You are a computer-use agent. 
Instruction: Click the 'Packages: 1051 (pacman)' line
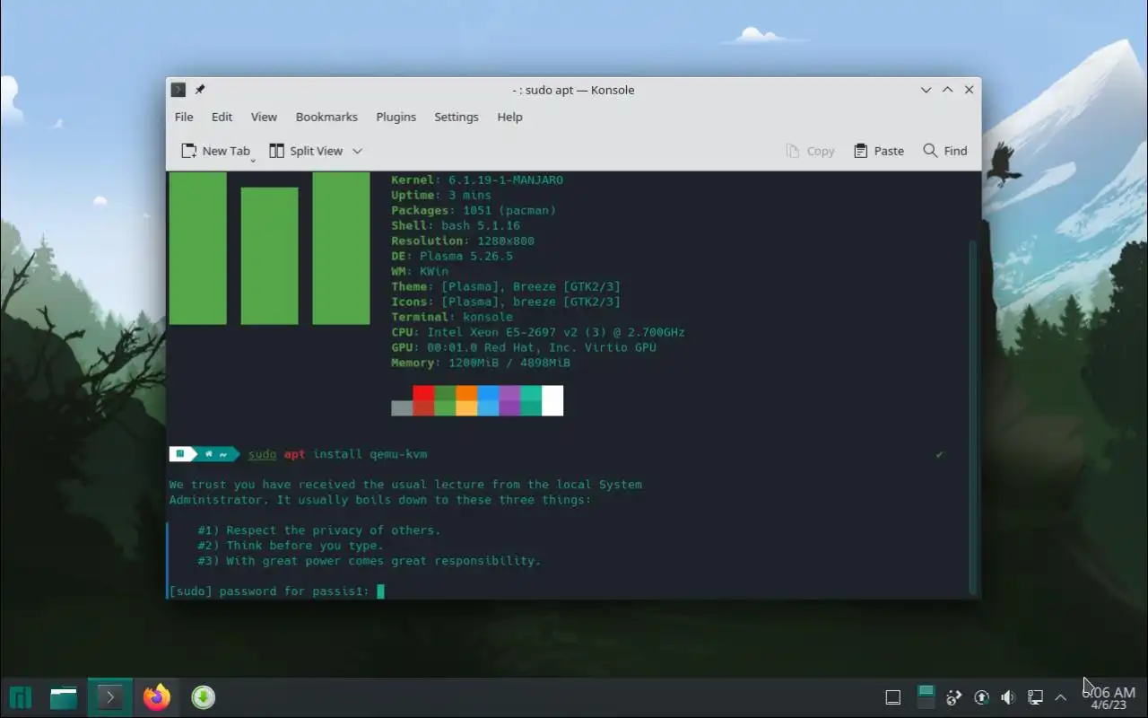[x=474, y=210]
